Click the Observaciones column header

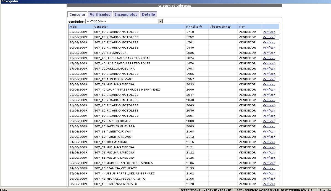pos(223,26)
